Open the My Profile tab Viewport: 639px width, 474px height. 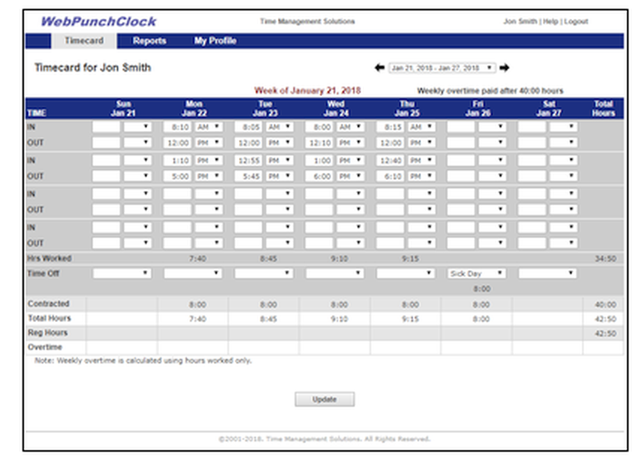[215, 41]
